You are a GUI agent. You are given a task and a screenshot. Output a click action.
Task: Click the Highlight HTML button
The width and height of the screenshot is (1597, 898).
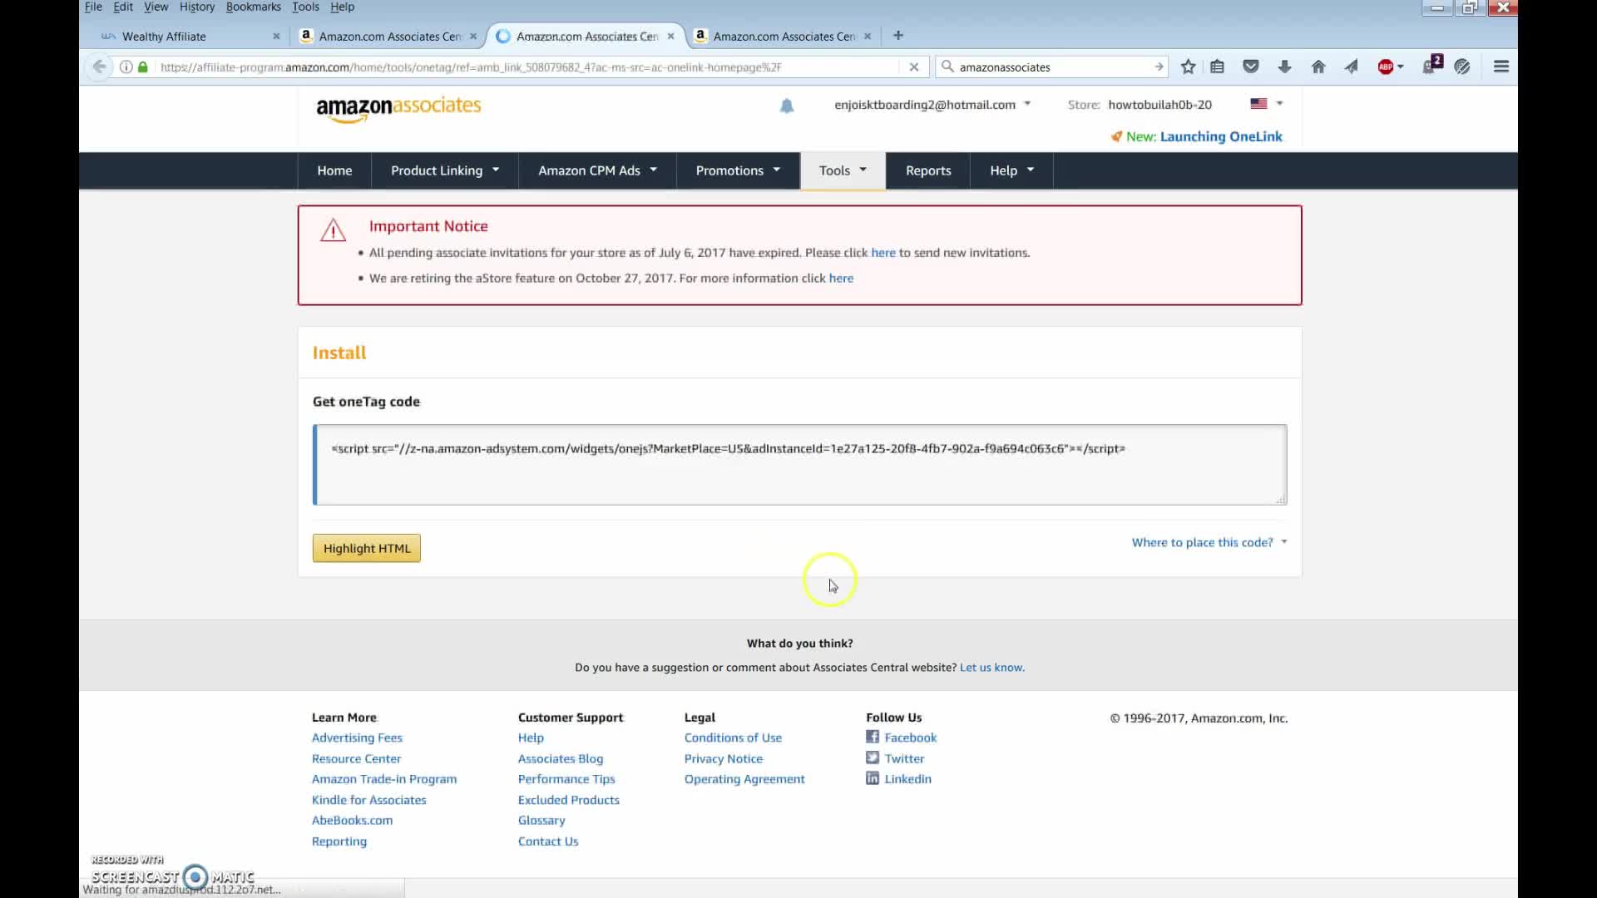click(367, 548)
